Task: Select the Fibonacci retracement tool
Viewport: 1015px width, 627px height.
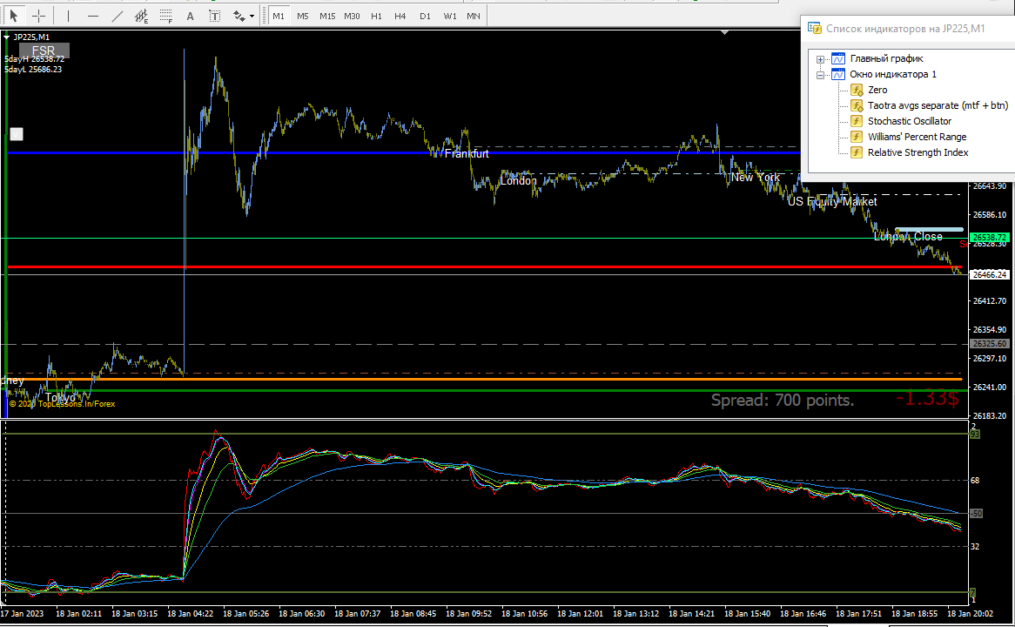Action: (165, 16)
